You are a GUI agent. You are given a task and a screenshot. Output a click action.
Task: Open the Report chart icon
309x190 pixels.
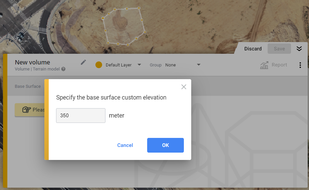pos(264,65)
